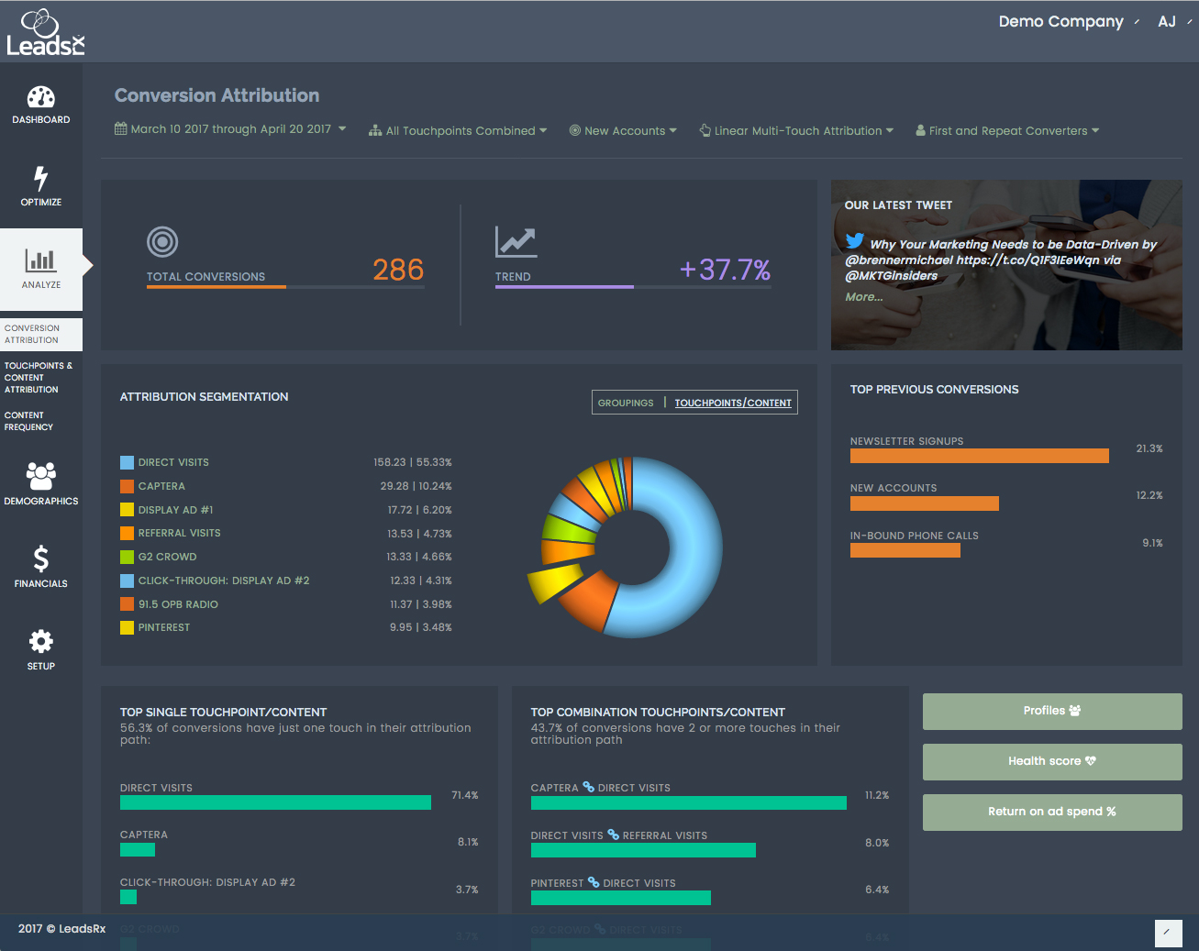1199x951 pixels.
Task: Click the 21.3% Newsletter Signups percentage
Action: 1149,448
